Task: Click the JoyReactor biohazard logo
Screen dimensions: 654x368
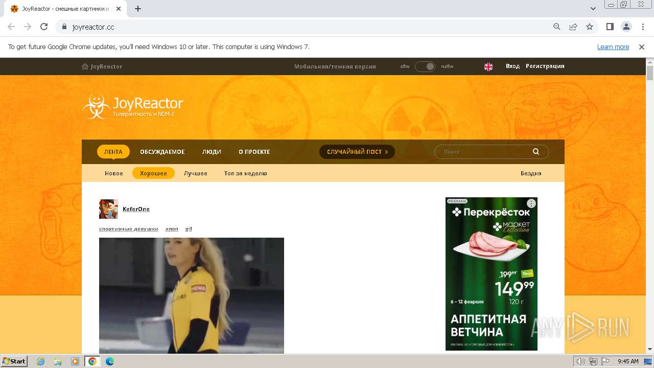Action: tap(96, 106)
